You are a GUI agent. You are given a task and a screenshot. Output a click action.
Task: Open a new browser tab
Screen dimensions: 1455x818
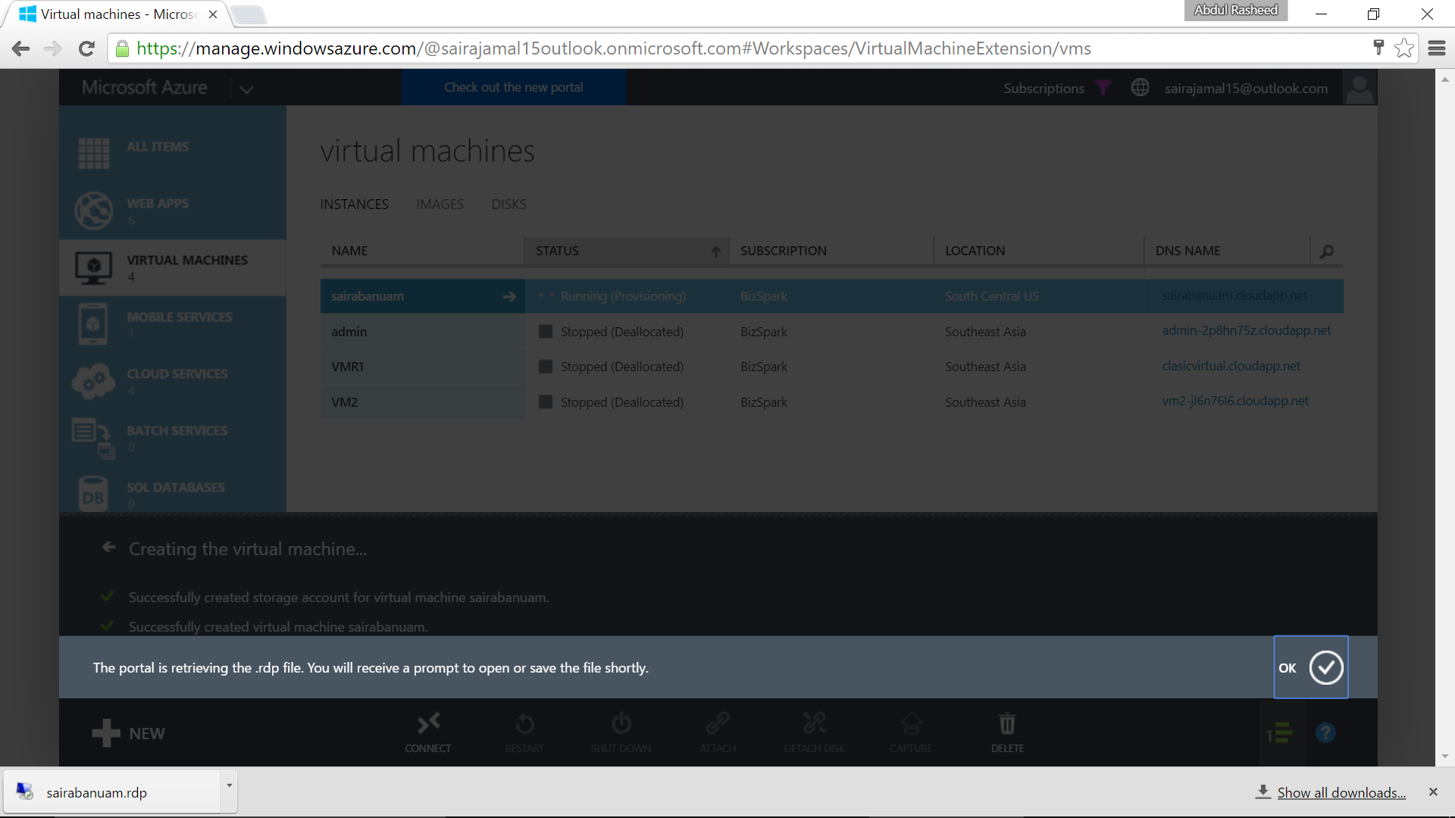(x=248, y=15)
